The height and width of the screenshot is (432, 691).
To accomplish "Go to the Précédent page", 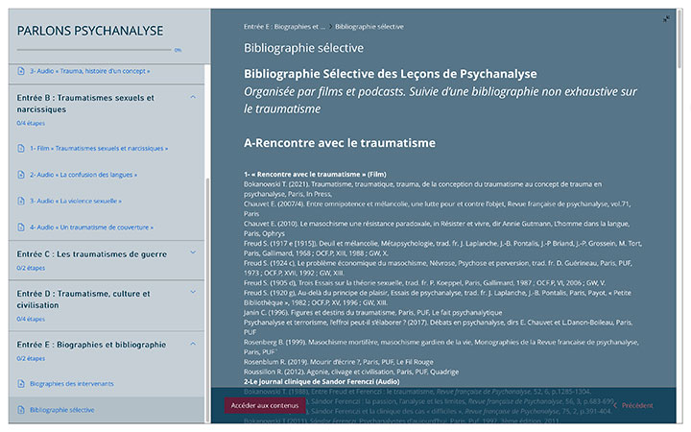I will [637, 405].
